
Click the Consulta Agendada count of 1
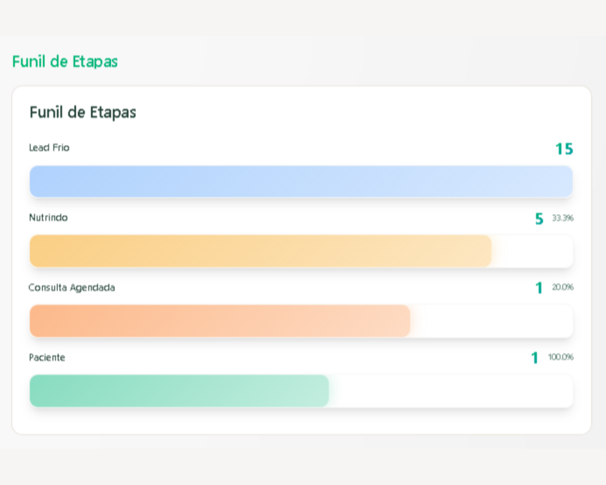pyautogui.click(x=539, y=288)
